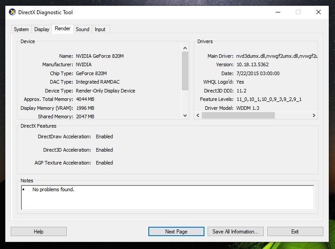Screen dimensions: 335x249
Task: Click DAC Type value Integrated RAMDAC
Action: coord(98,82)
